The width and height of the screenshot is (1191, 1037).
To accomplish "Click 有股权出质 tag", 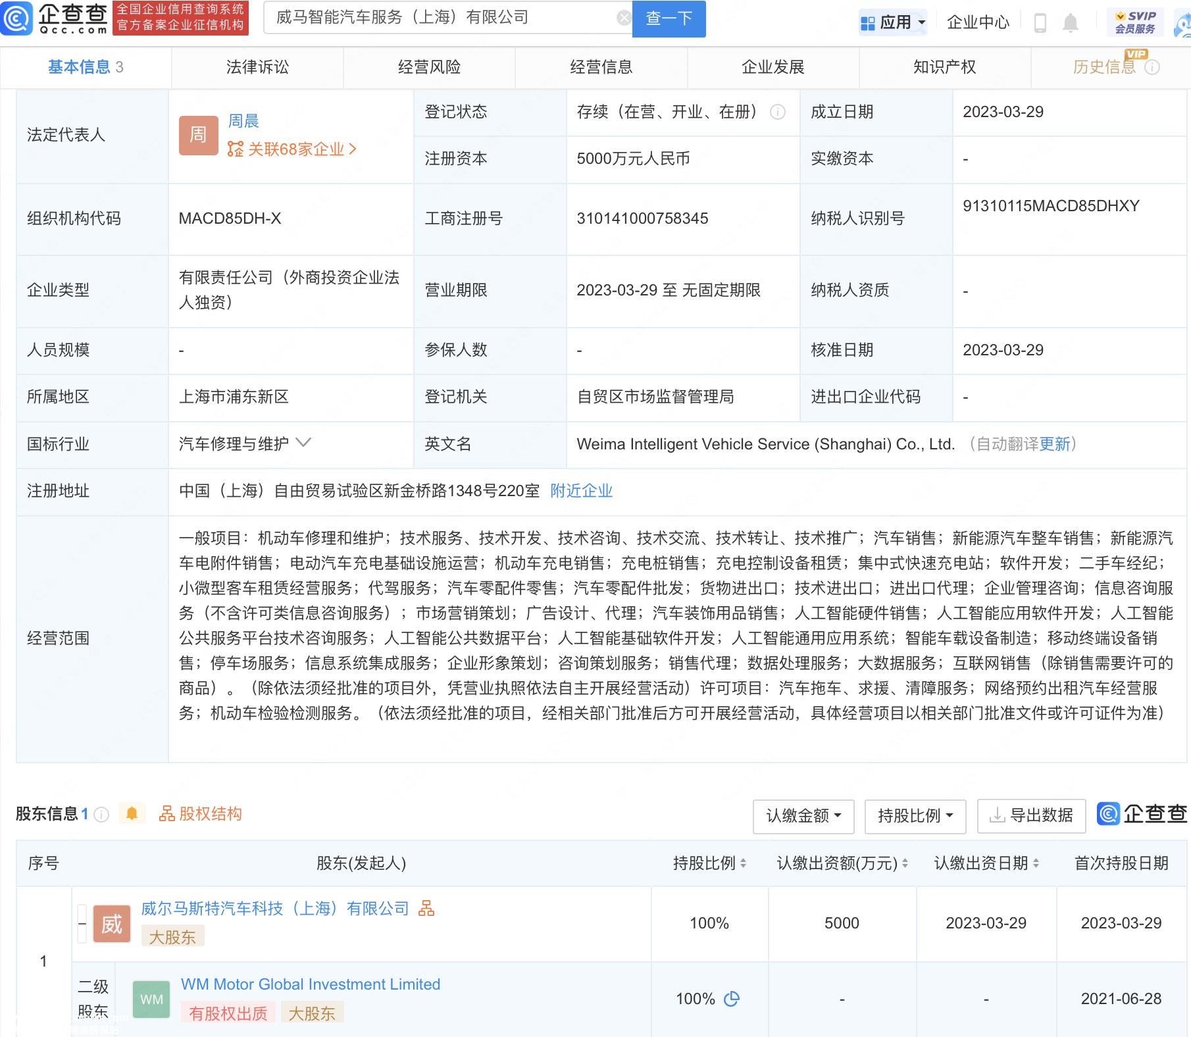I will coord(228,1013).
